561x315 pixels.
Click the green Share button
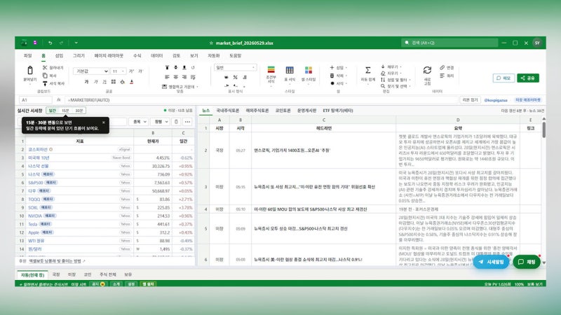point(528,78)
